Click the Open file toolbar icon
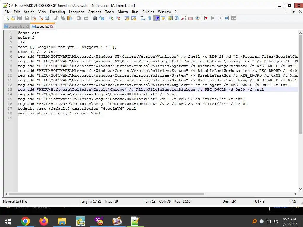Screen dimensions: 303x227 (13, 18)
